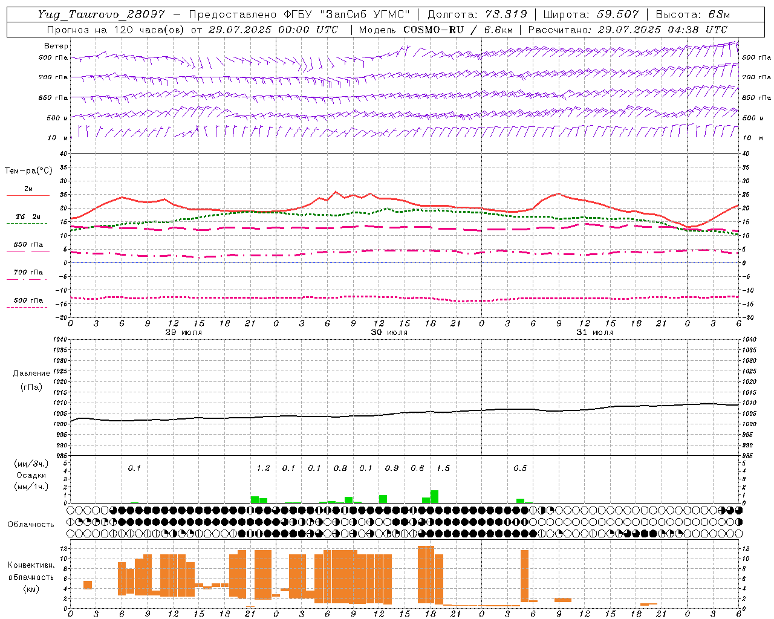
Task: Click the 850 гПа temperature legend entry
Action: (28, 245)
